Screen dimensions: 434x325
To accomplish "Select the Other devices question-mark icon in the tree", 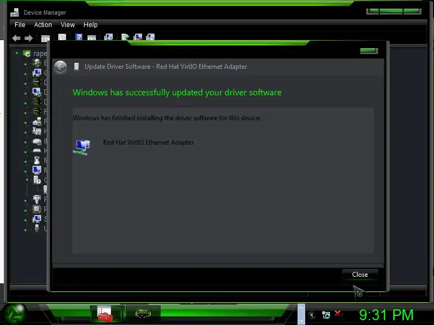I will point(37,180).
